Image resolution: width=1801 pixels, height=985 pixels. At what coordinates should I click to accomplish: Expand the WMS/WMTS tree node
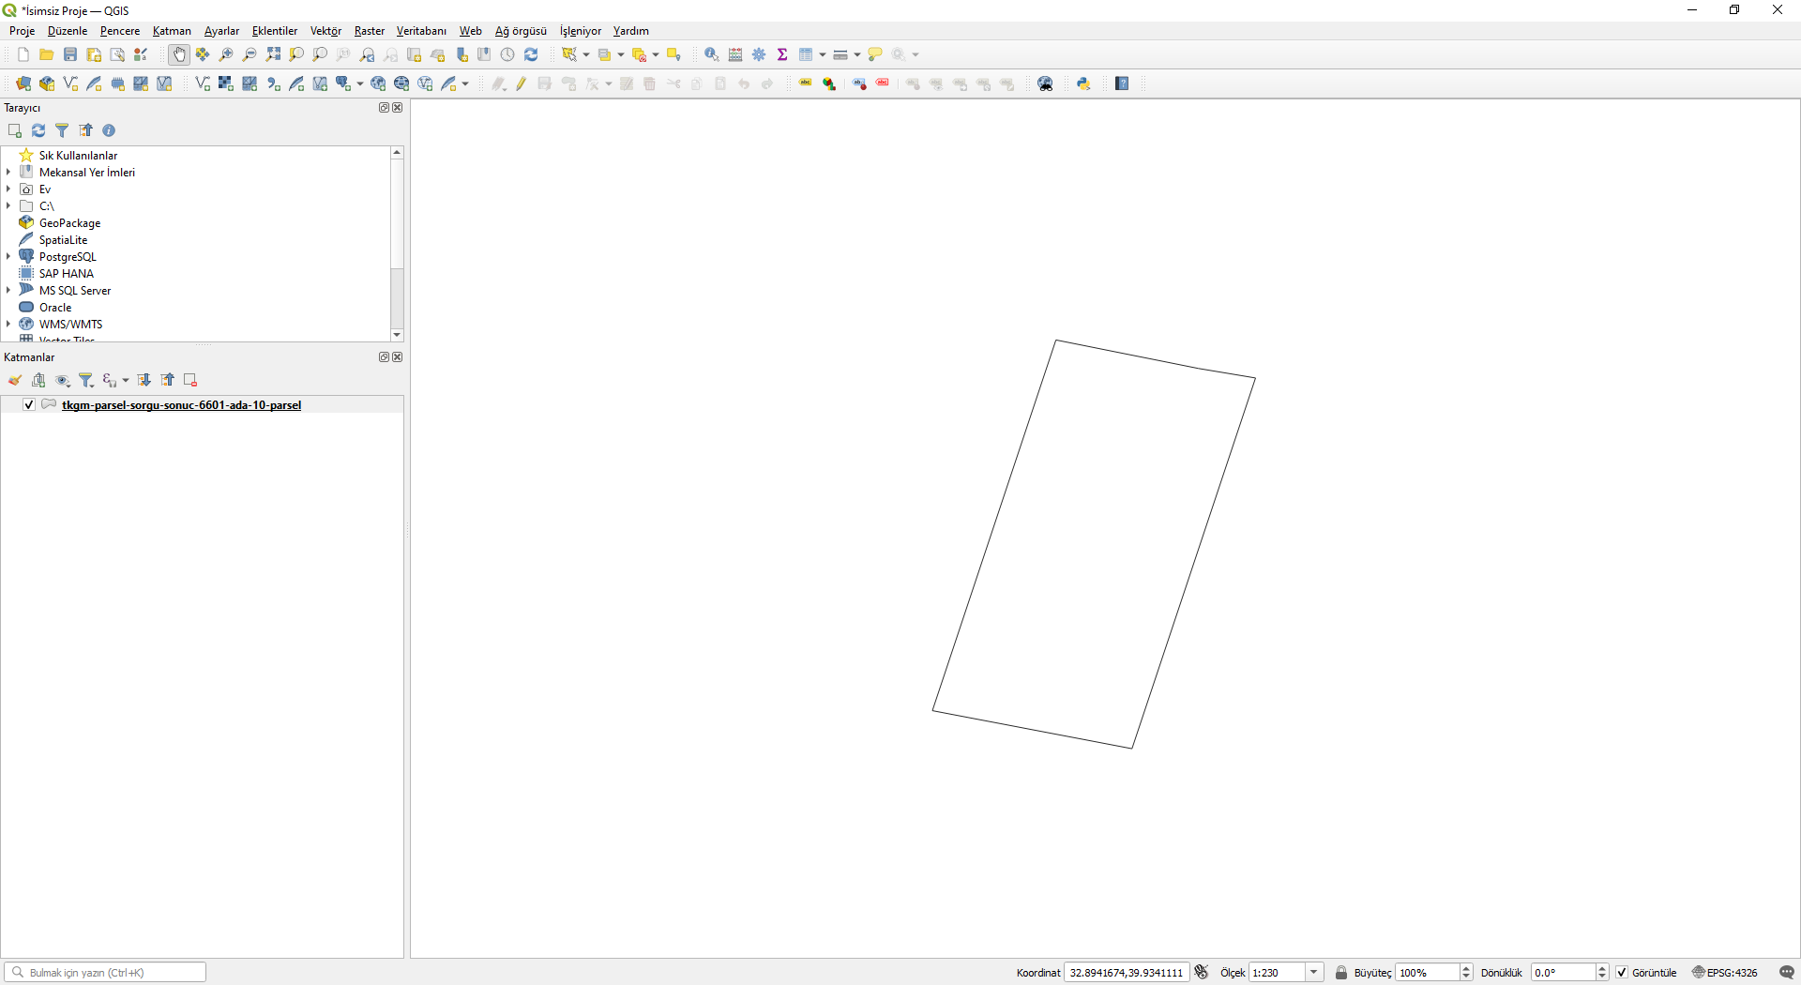pos(8,324)
